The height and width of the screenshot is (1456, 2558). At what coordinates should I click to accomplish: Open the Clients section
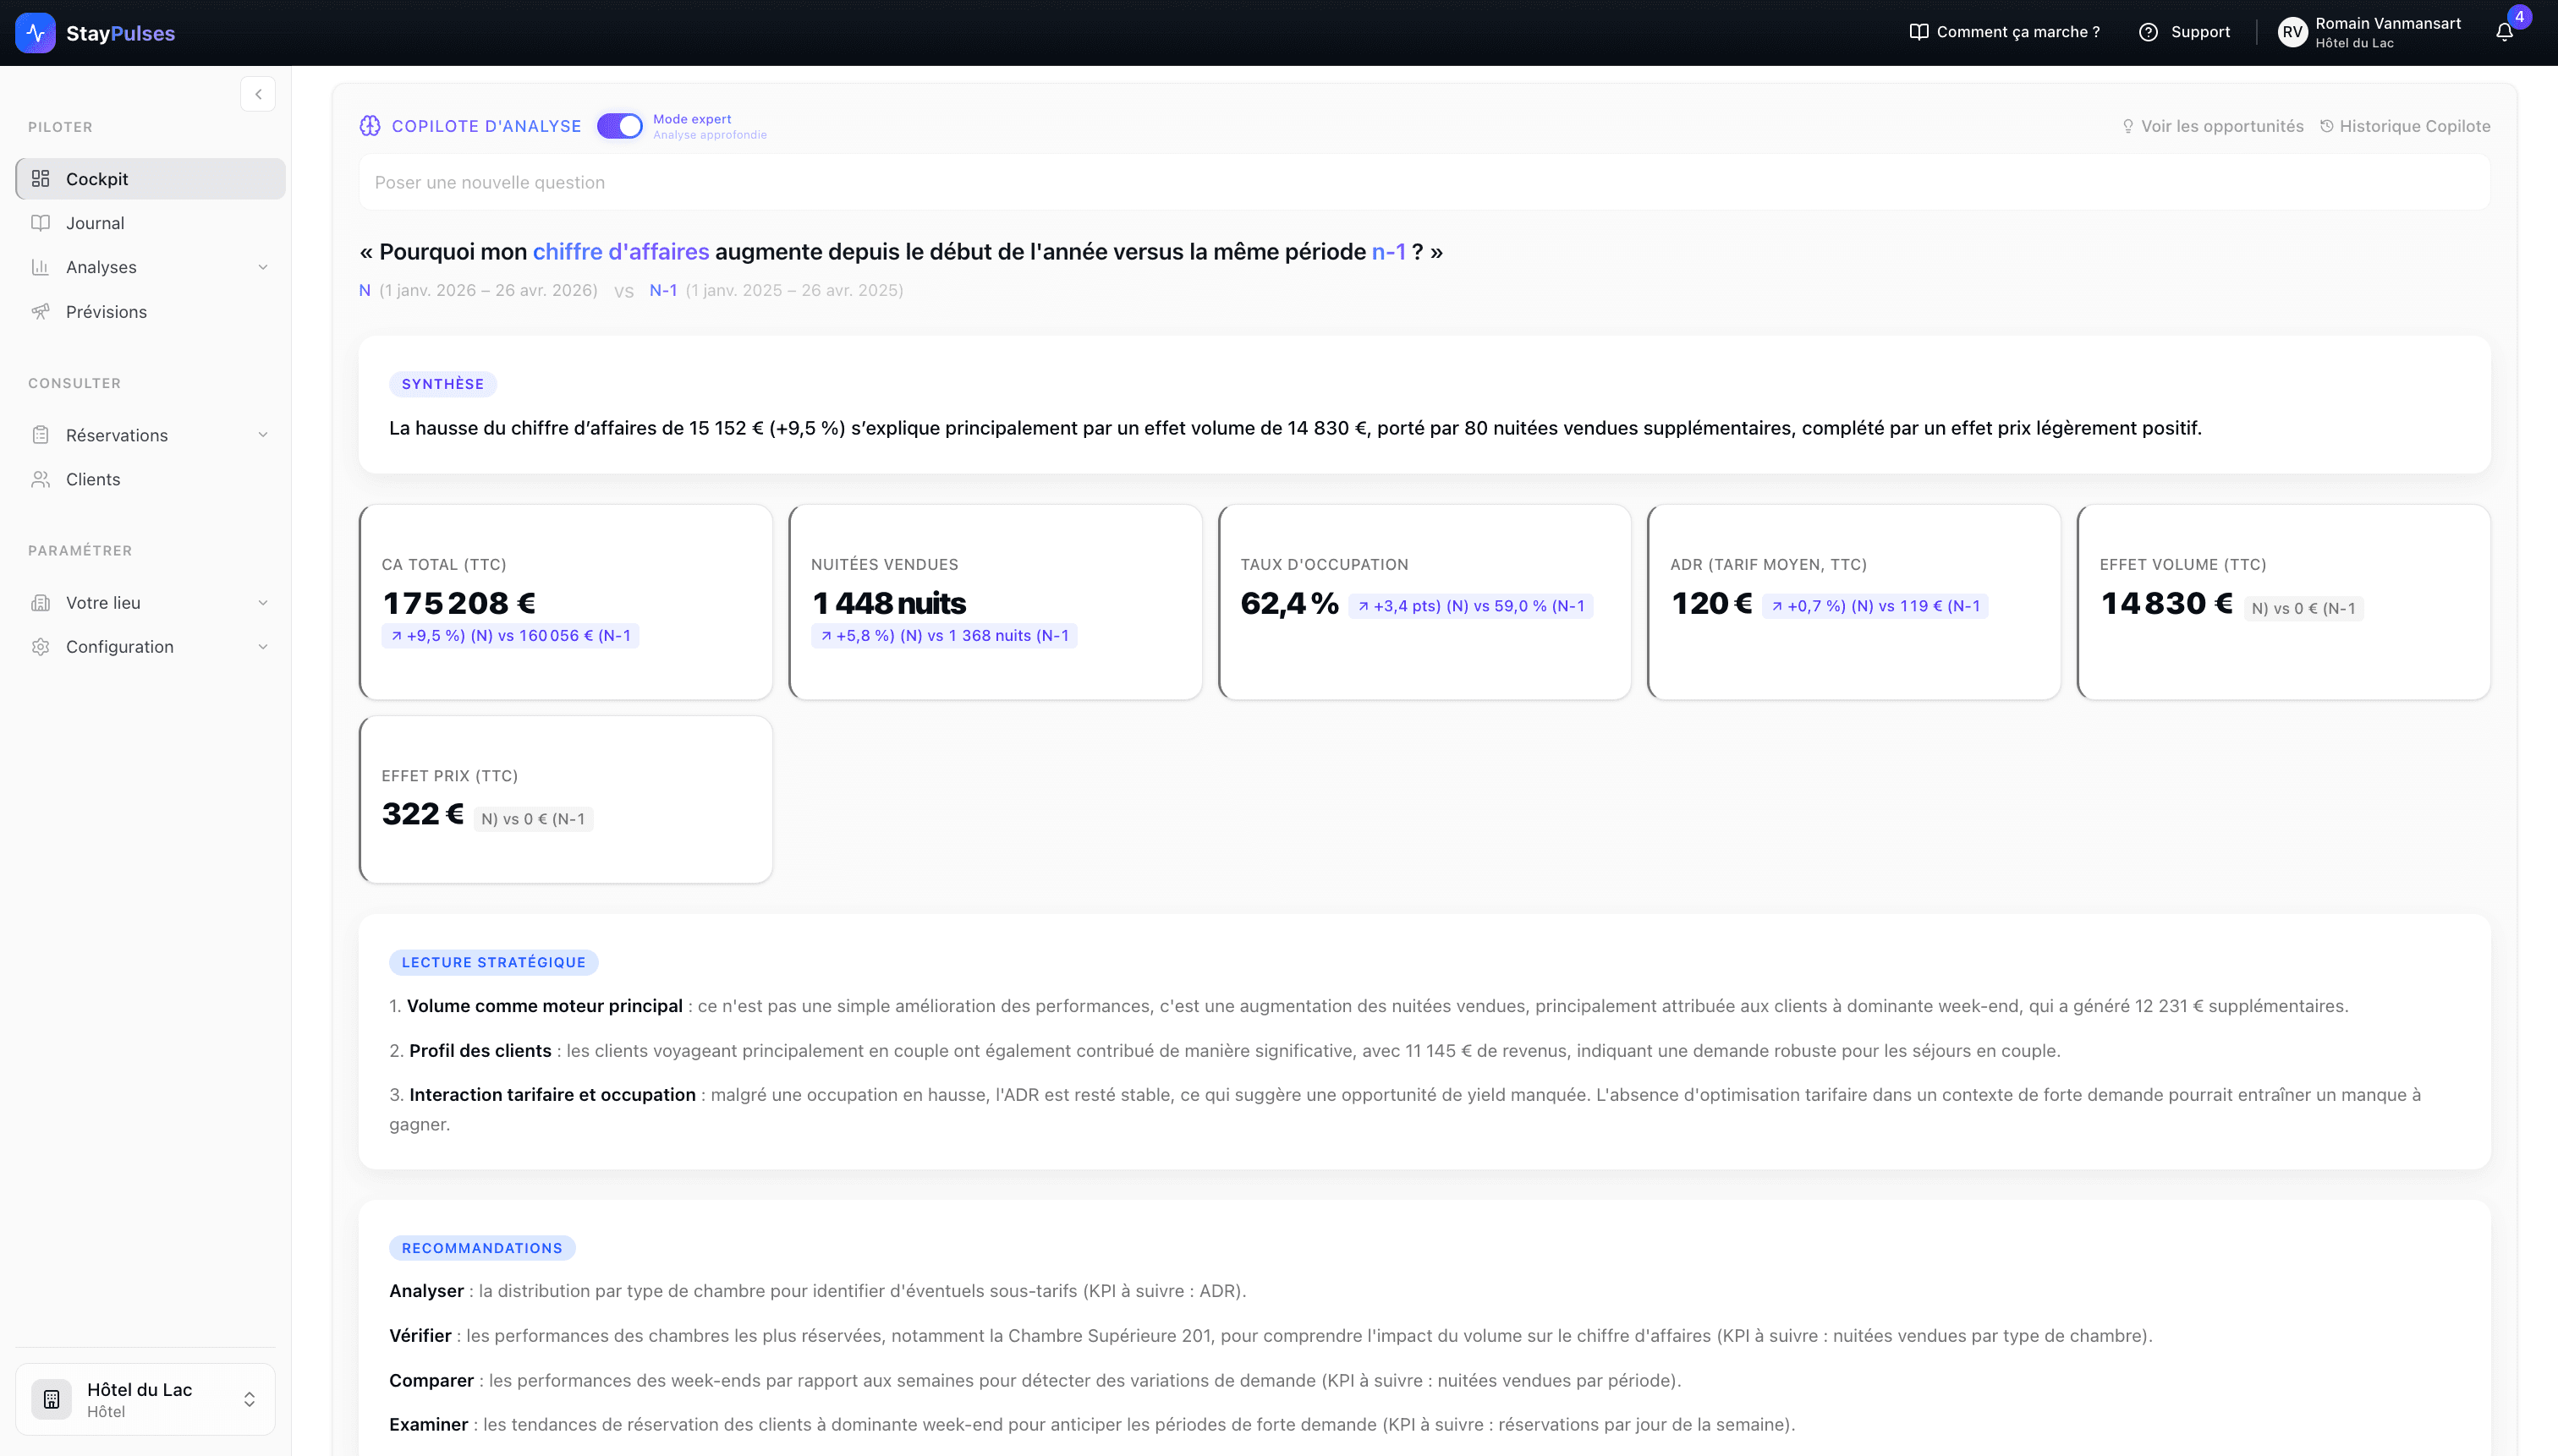point(92,479)
